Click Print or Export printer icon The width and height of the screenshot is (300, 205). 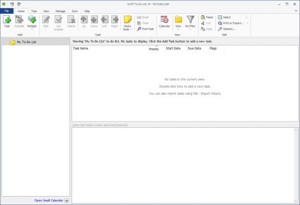click(220, 23)
